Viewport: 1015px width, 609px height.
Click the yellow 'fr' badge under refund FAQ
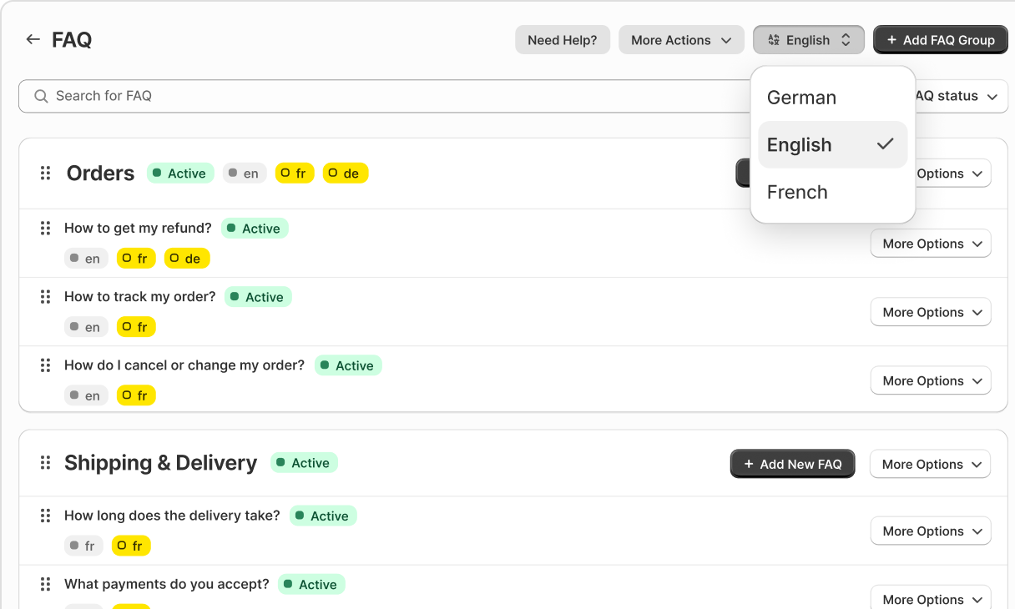[x=135, y=259]
